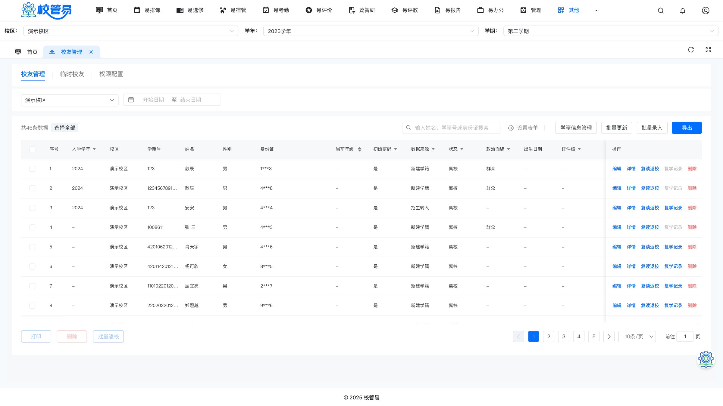This screenshot has width=723, height=406.
Task: Click the 易评教 graduation cap icon
Action: pos(395,10)
